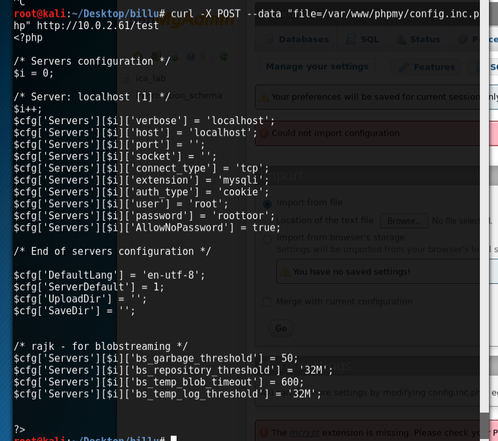498x441 pixels.
Task: Select 'Import from file' radio button
Action: click(x=267, y=204)
